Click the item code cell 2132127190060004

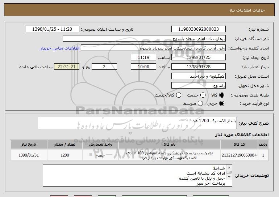[x=239, y=155]
